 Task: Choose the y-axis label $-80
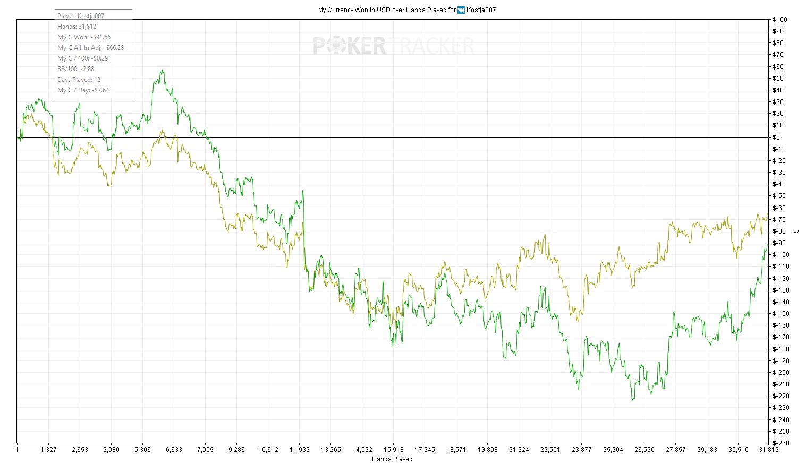[779, 231]
